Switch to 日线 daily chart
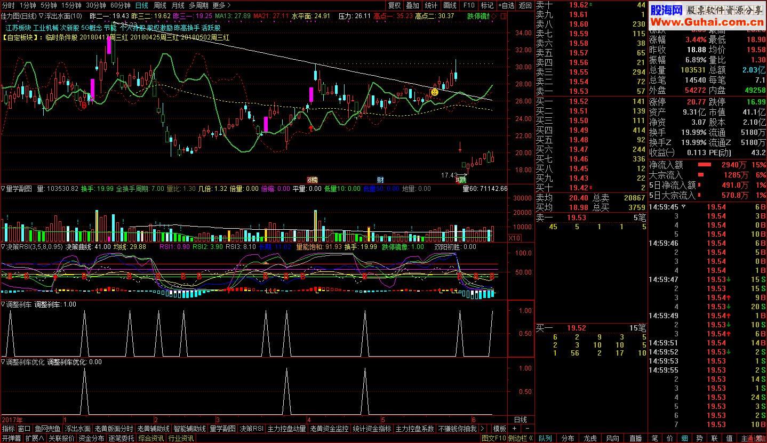 142,5
